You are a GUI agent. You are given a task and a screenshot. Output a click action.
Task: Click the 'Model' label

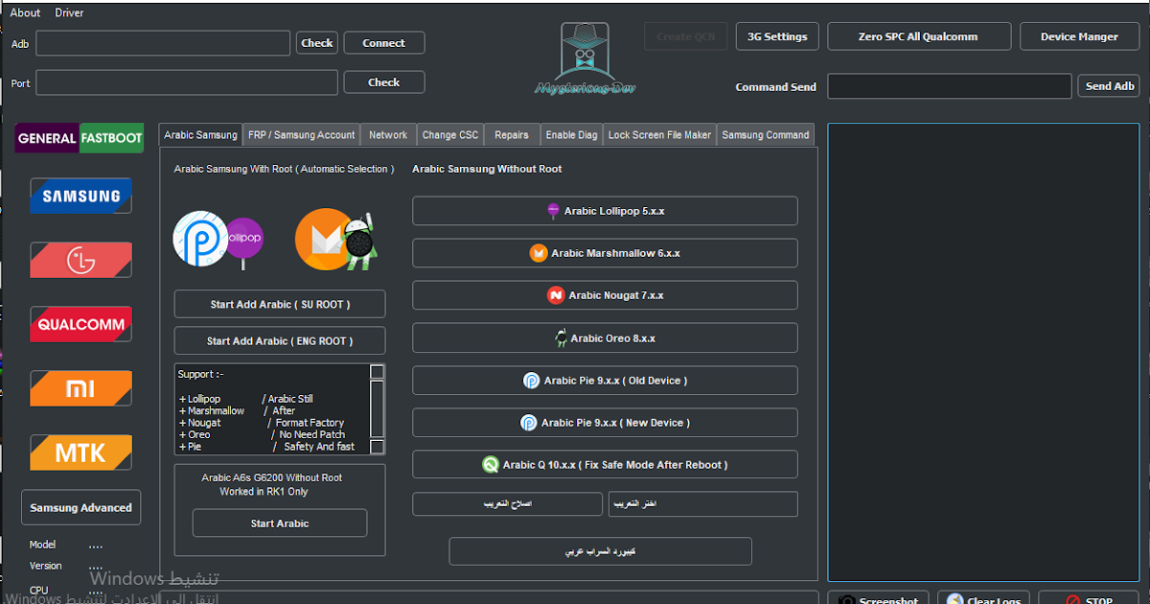[43, 545]
